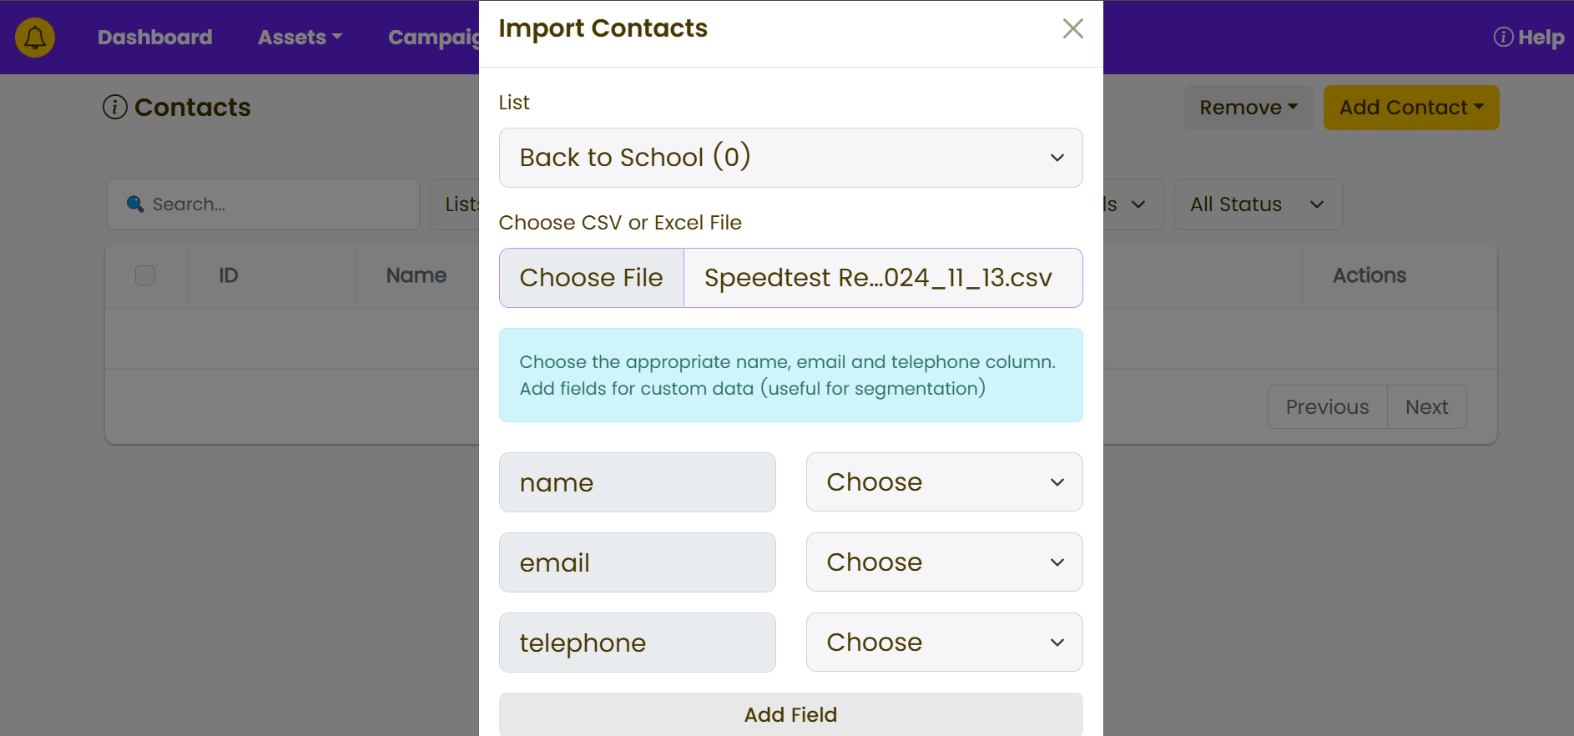Click the search magnifier icon
The height and width of the screenshot is (736, 1574).
click(135, 204)
